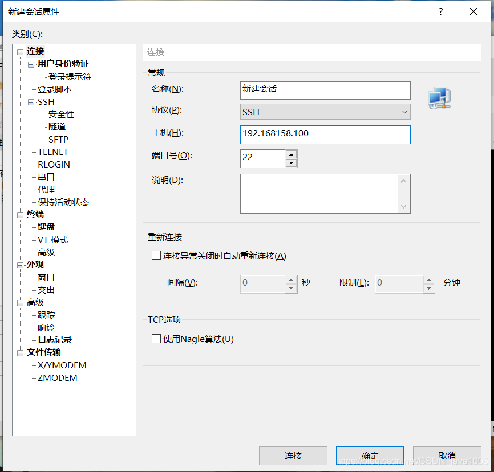This screenshot has width=494, height=472.
Task: Decrease the 端口号 port value
Action: coord(291,163)
